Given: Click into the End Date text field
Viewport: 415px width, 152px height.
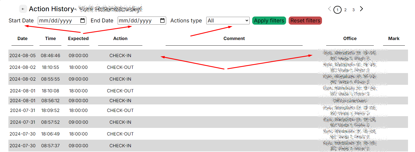Looking at the screenshot, I should [138, 21].
